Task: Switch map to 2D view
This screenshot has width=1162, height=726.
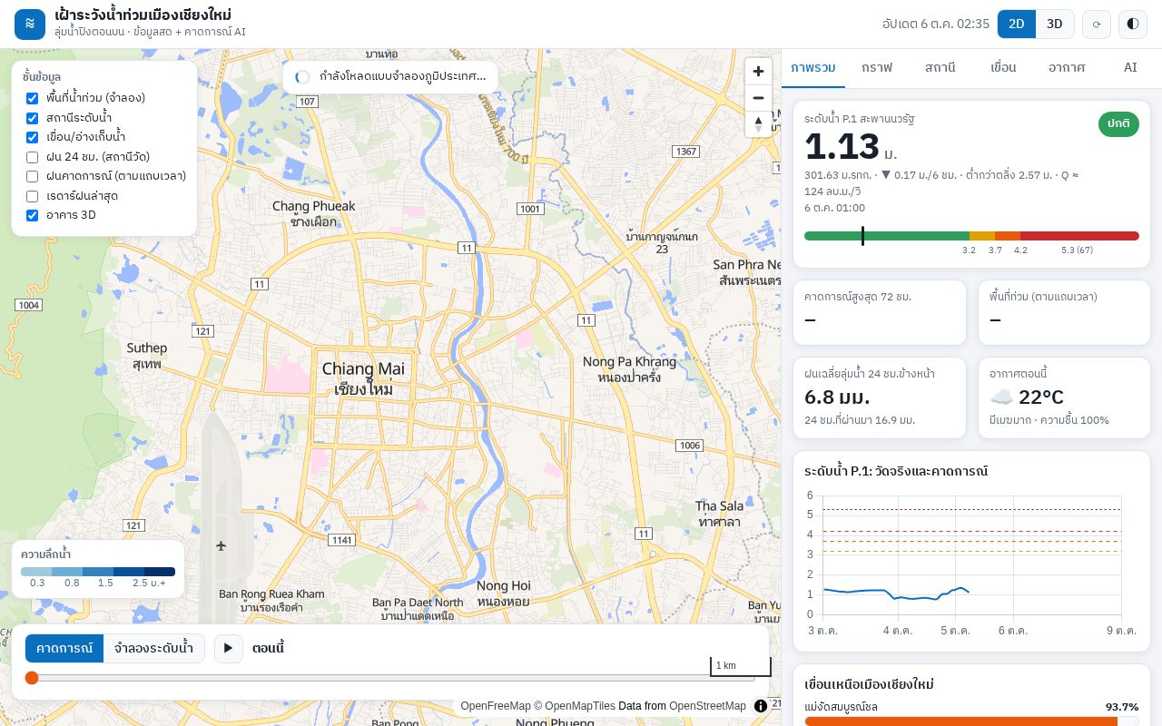Action: [x=1017, y=25]
